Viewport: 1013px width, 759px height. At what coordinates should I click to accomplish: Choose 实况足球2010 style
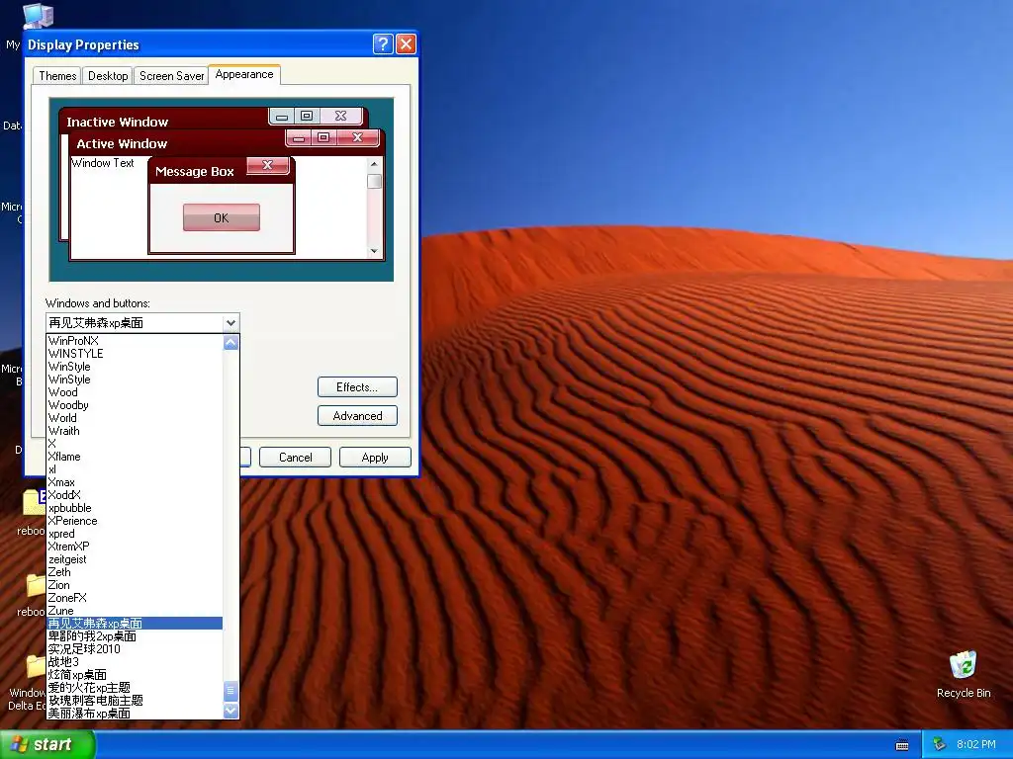pos(135,649)
